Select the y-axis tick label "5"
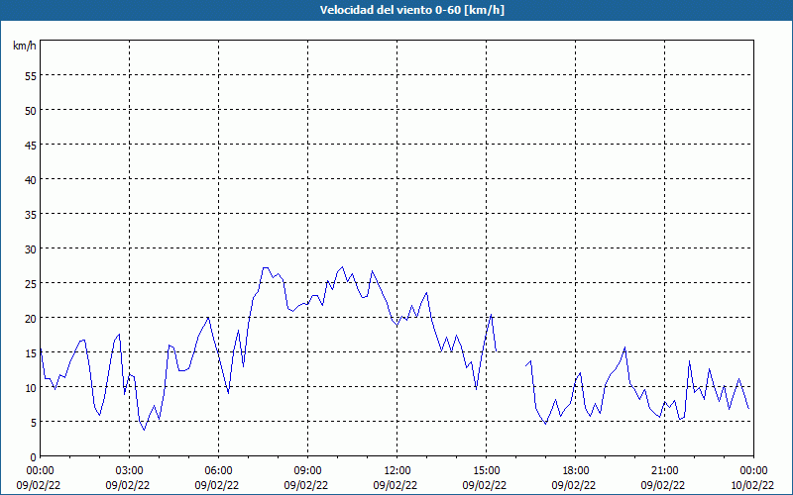The width and height of the screenshot is (793, 495). (x=34, y=423)
